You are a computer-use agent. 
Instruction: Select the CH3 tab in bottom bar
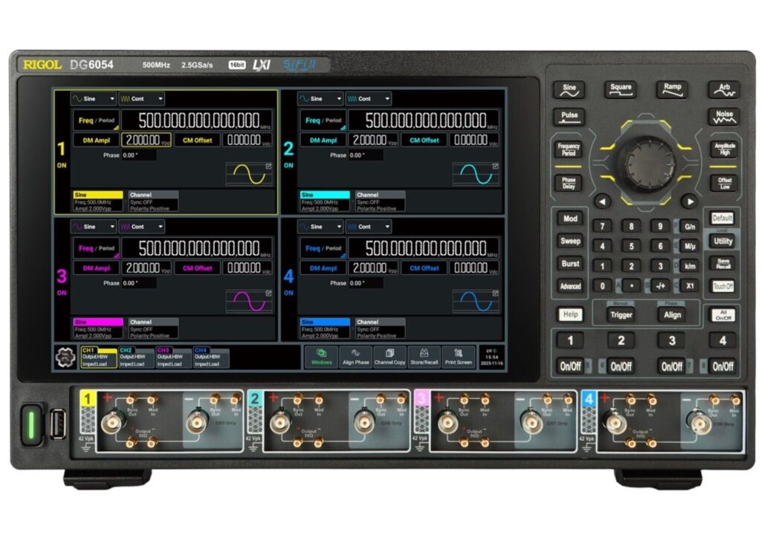click(174, 357)
